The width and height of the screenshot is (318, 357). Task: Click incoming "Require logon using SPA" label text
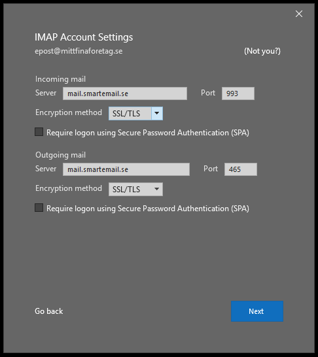148,133
